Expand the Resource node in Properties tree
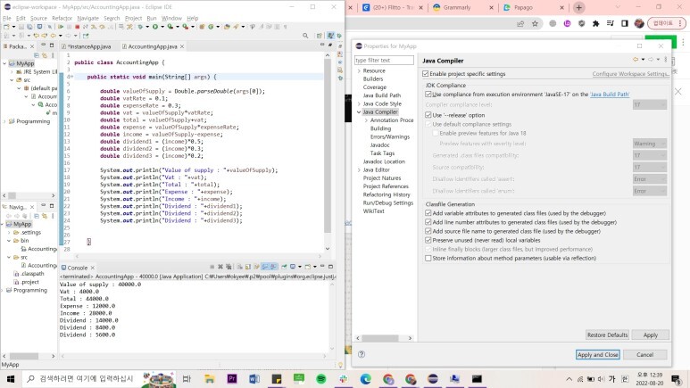This screenshot has width=690, height=388. click(359, 70)
